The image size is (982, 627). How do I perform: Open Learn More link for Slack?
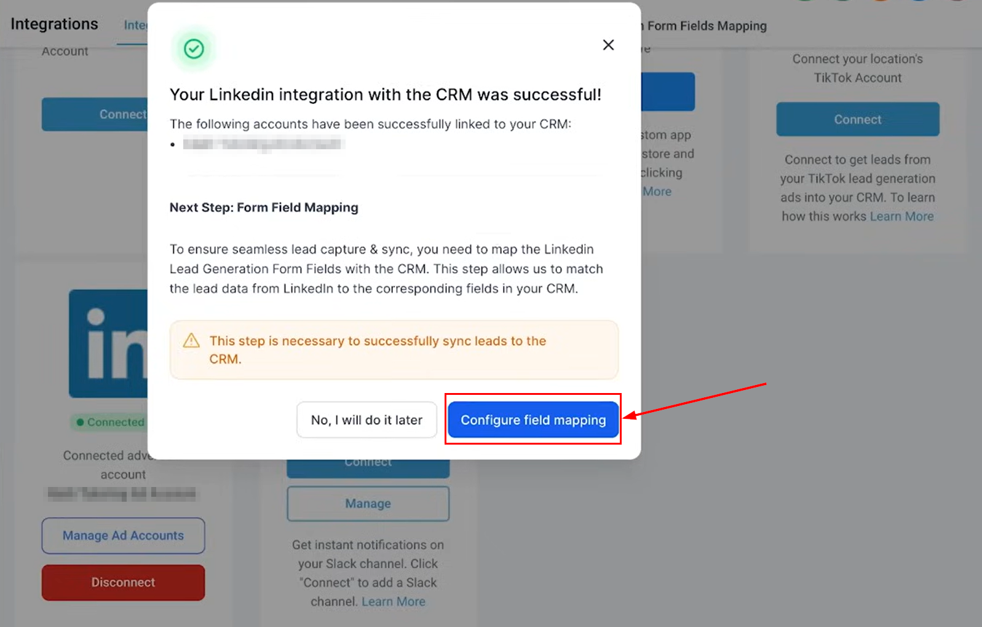pos(394,602)
